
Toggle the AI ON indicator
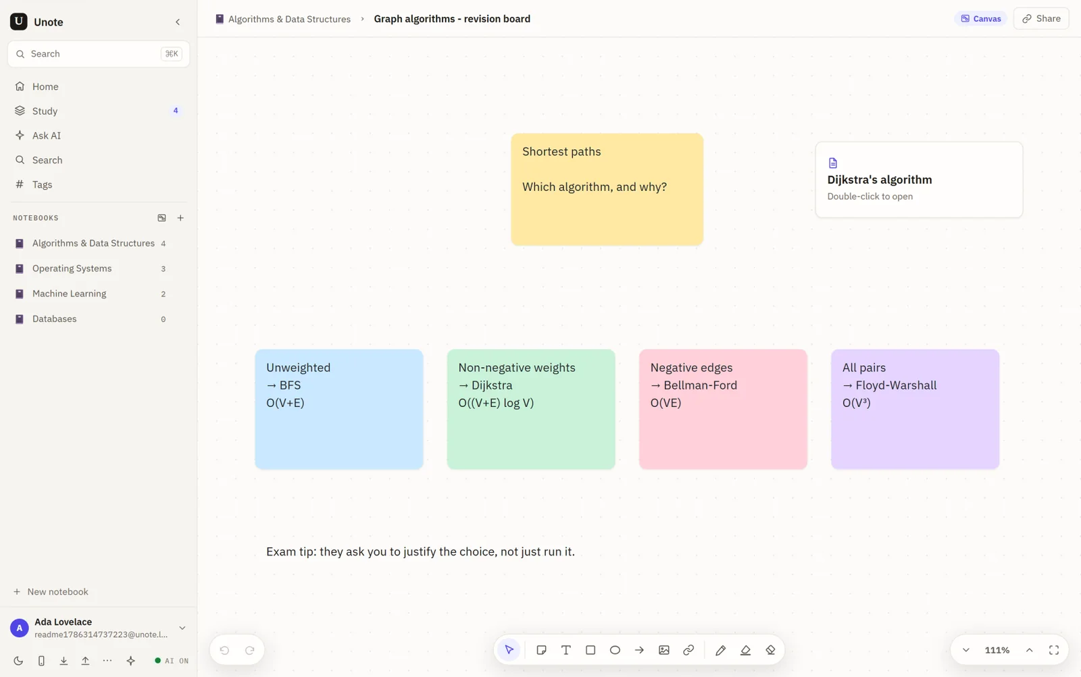172,661
